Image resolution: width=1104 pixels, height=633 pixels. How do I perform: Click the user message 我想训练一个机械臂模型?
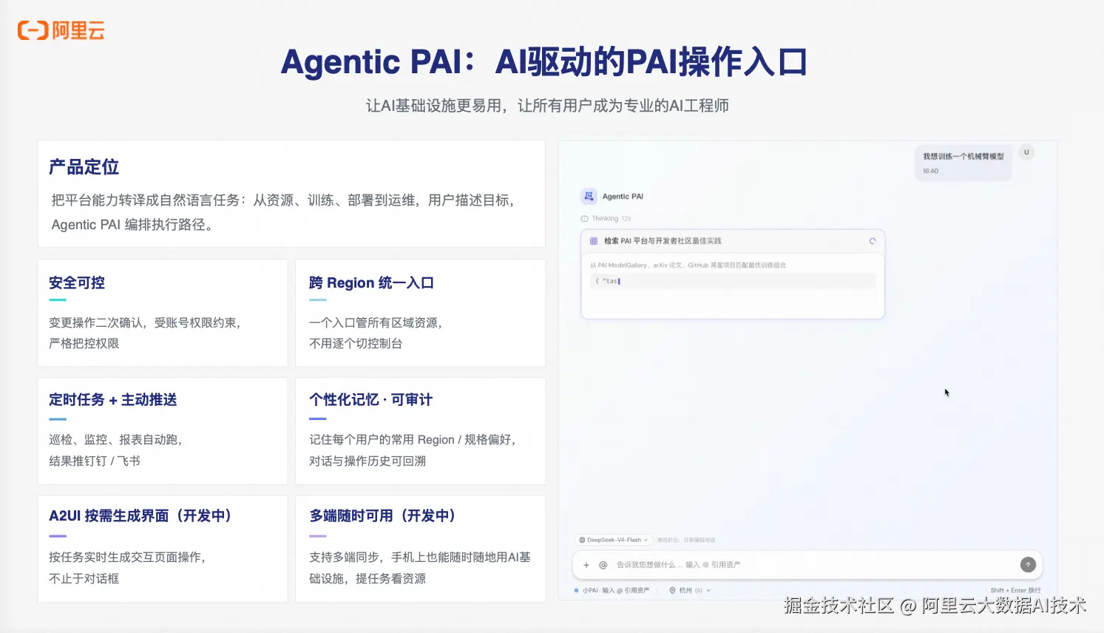[964, 157]
